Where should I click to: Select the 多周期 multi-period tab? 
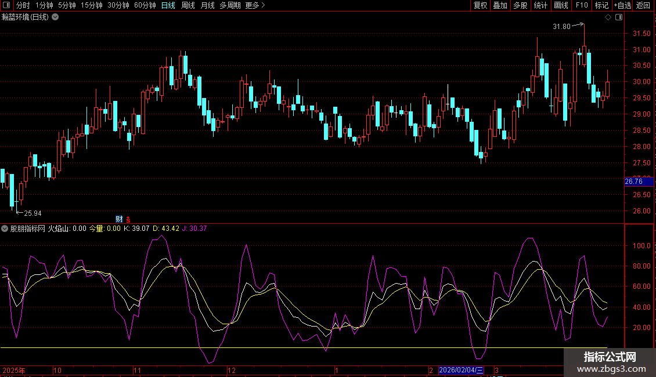coord(230,5)
